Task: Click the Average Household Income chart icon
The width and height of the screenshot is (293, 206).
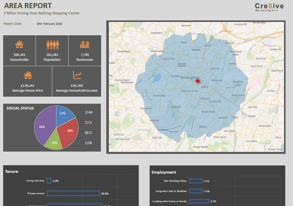Action: pos(77,75)
